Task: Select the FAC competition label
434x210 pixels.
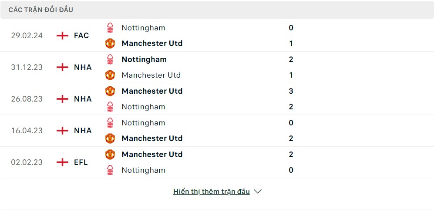Action: click(81, 36)
